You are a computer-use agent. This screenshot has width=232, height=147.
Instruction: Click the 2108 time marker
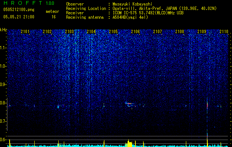[180, 32]
